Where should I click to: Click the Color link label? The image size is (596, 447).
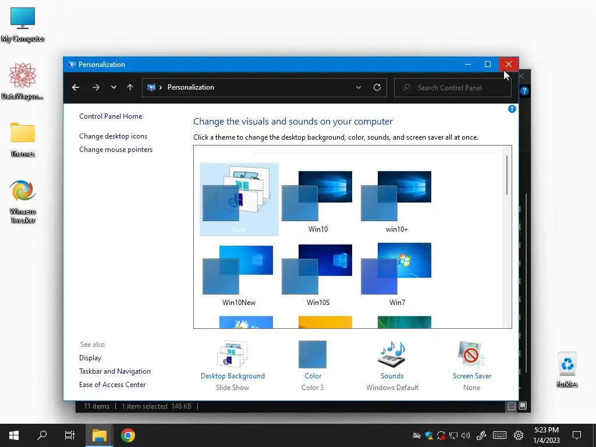pos(313,376)
